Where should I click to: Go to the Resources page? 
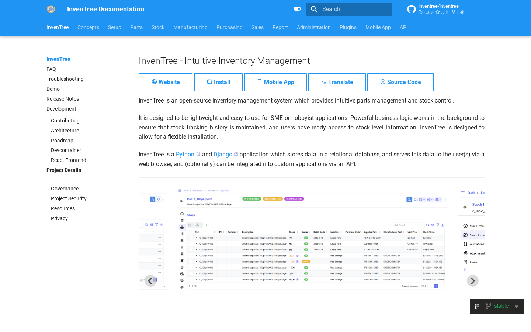63,208
